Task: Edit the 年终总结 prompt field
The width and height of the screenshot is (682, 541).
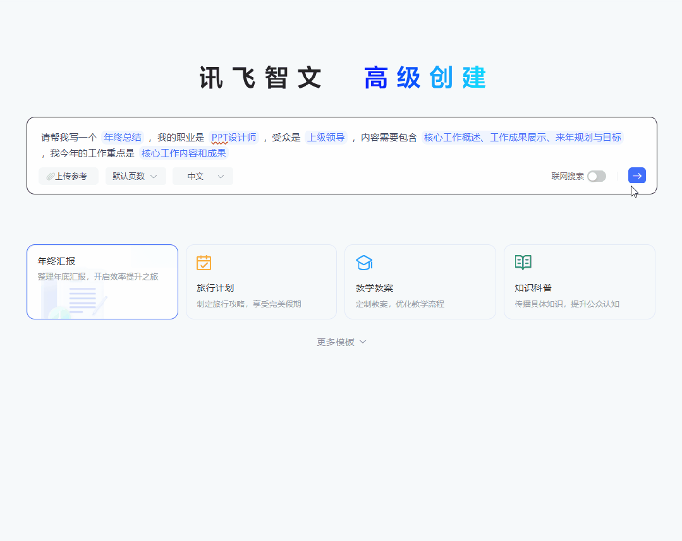Action: pyautogui.click(x=123, y=138)
